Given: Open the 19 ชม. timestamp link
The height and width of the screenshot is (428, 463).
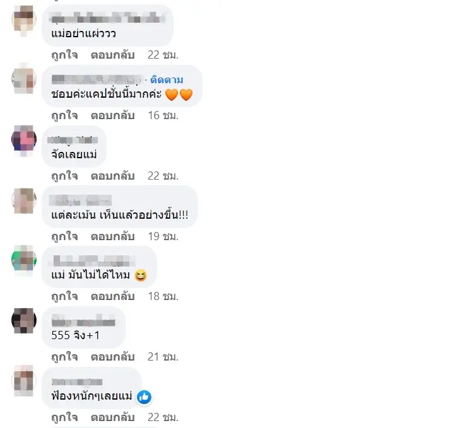Looking at the screenshot, I should [163, 236].
